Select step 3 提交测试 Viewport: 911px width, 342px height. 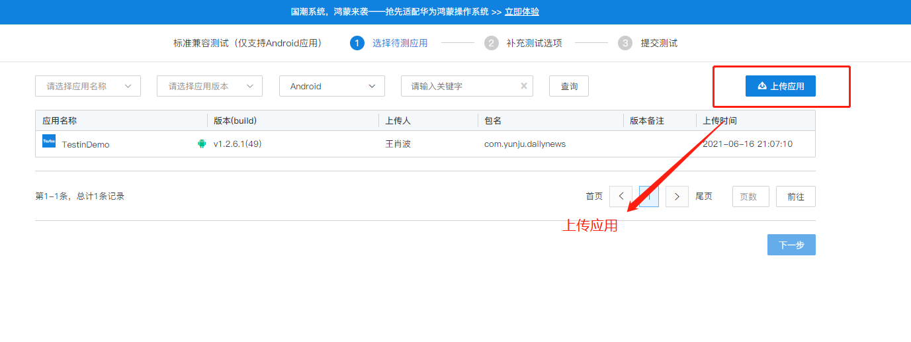tap(648, 43)
